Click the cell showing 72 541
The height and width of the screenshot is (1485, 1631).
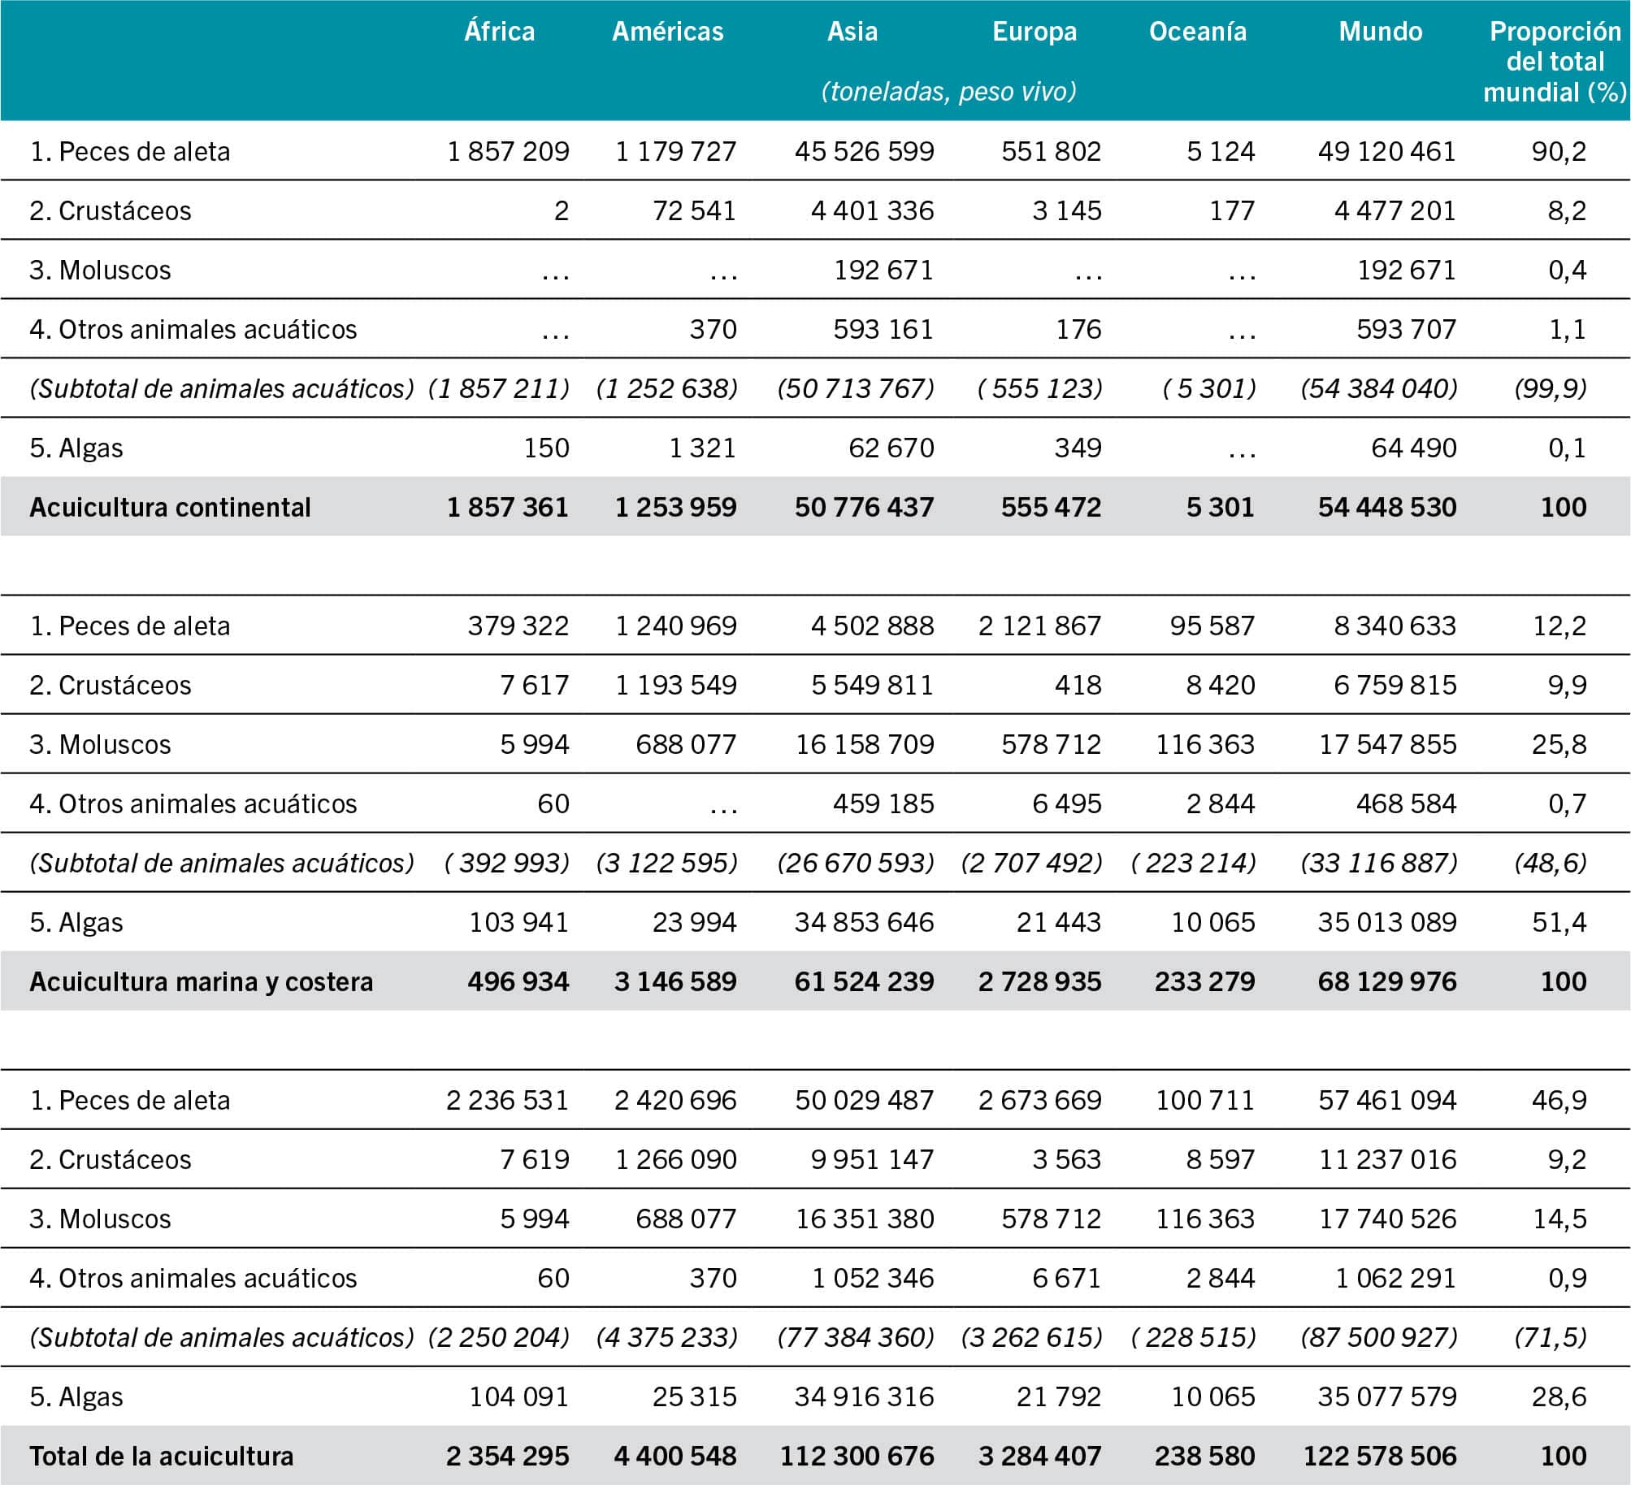coord(694,210)
